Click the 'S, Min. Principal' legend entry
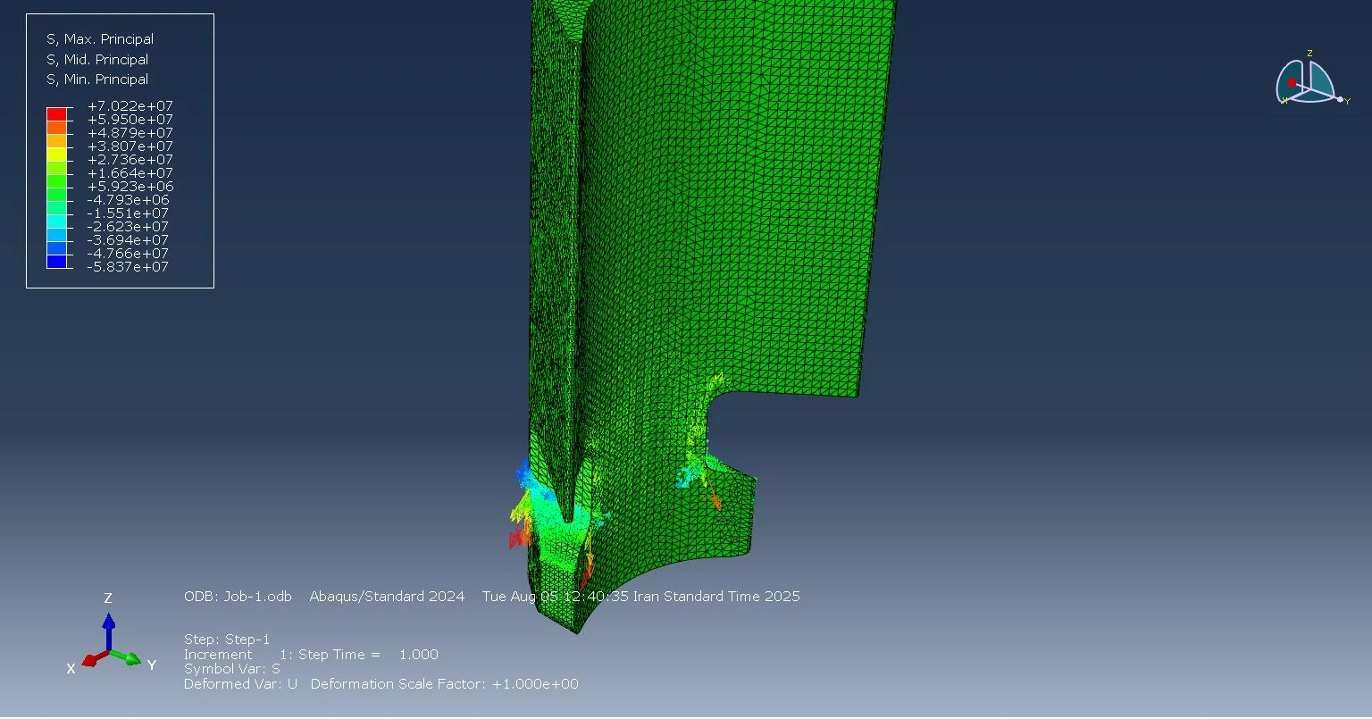This screenshot has height=719, width=1372. [x=96, y=79]
